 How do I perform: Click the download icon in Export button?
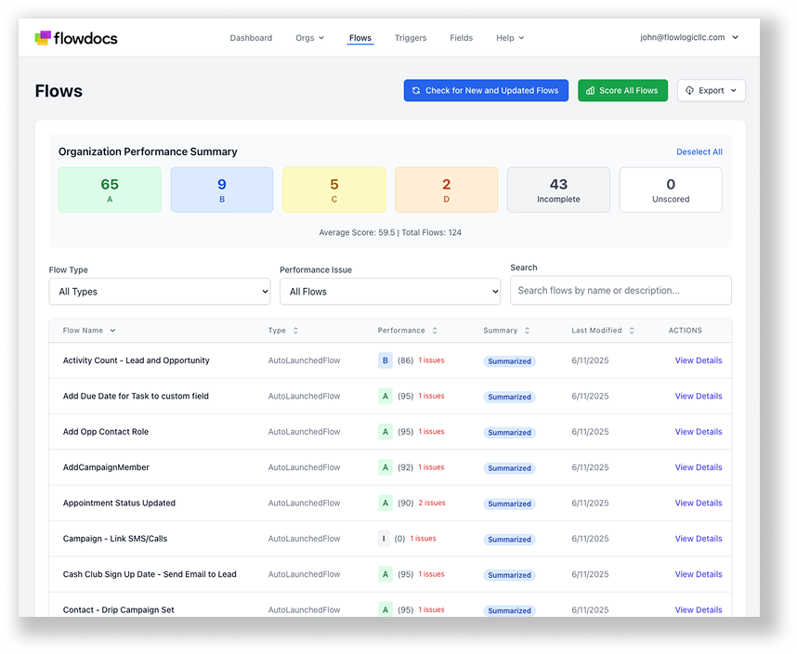[x=690, y=90]
